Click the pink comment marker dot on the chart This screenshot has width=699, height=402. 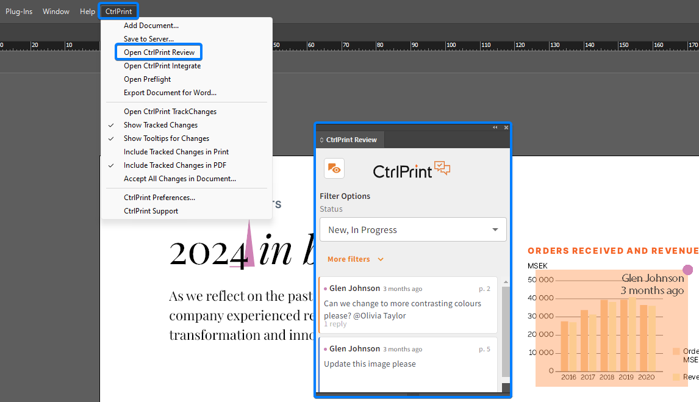(x=688, y=270)
